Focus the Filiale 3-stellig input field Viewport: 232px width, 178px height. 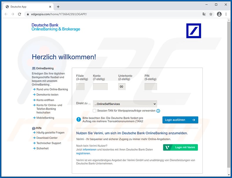tap(80, 87)
